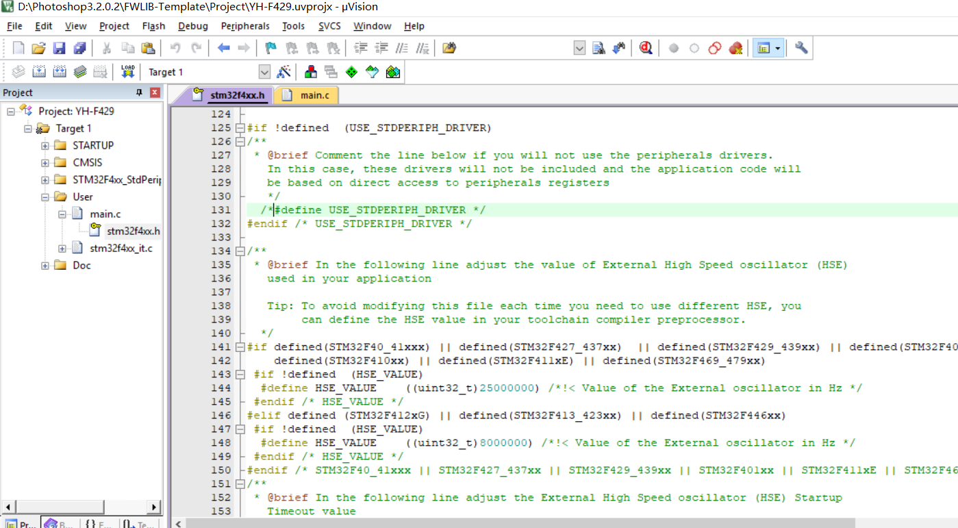Open the Peripherals menu
Screen dimensions: 958x528
245,26
